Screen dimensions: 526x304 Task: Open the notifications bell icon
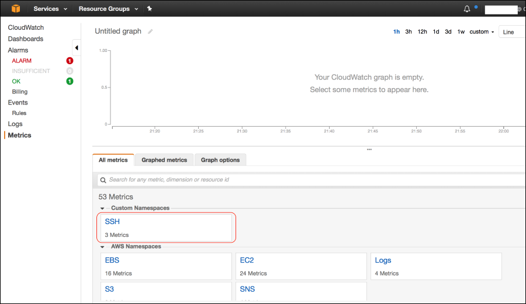point(466,9)
